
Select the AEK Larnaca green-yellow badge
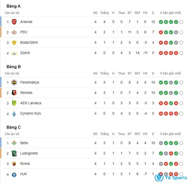coord(14,103)
